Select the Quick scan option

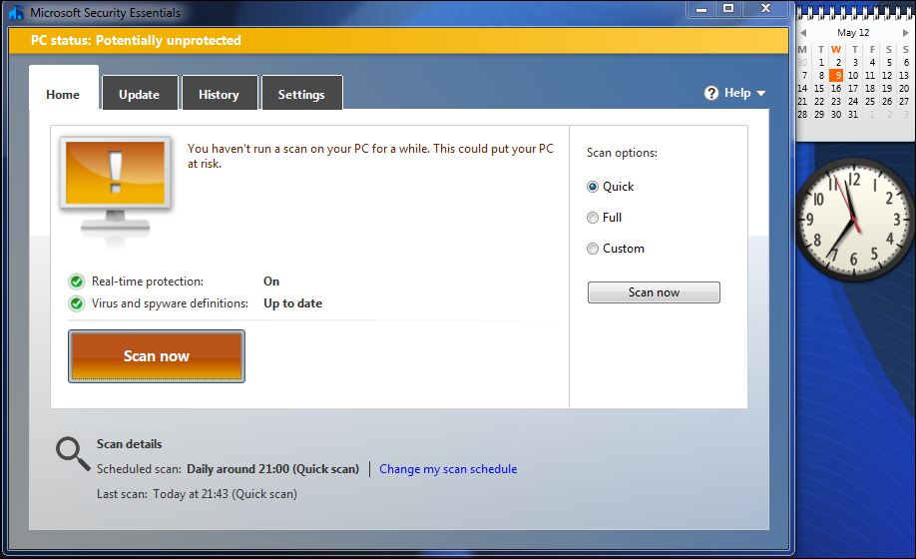pyautogui.click(x=593, y=187)
